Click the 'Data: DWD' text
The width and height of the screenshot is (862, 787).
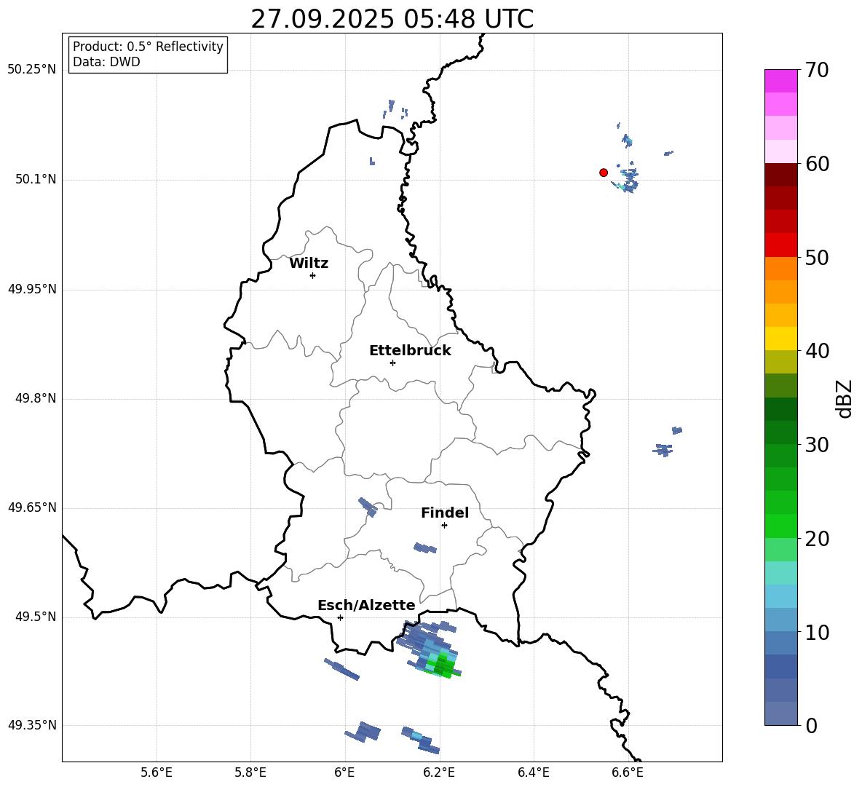106,62
